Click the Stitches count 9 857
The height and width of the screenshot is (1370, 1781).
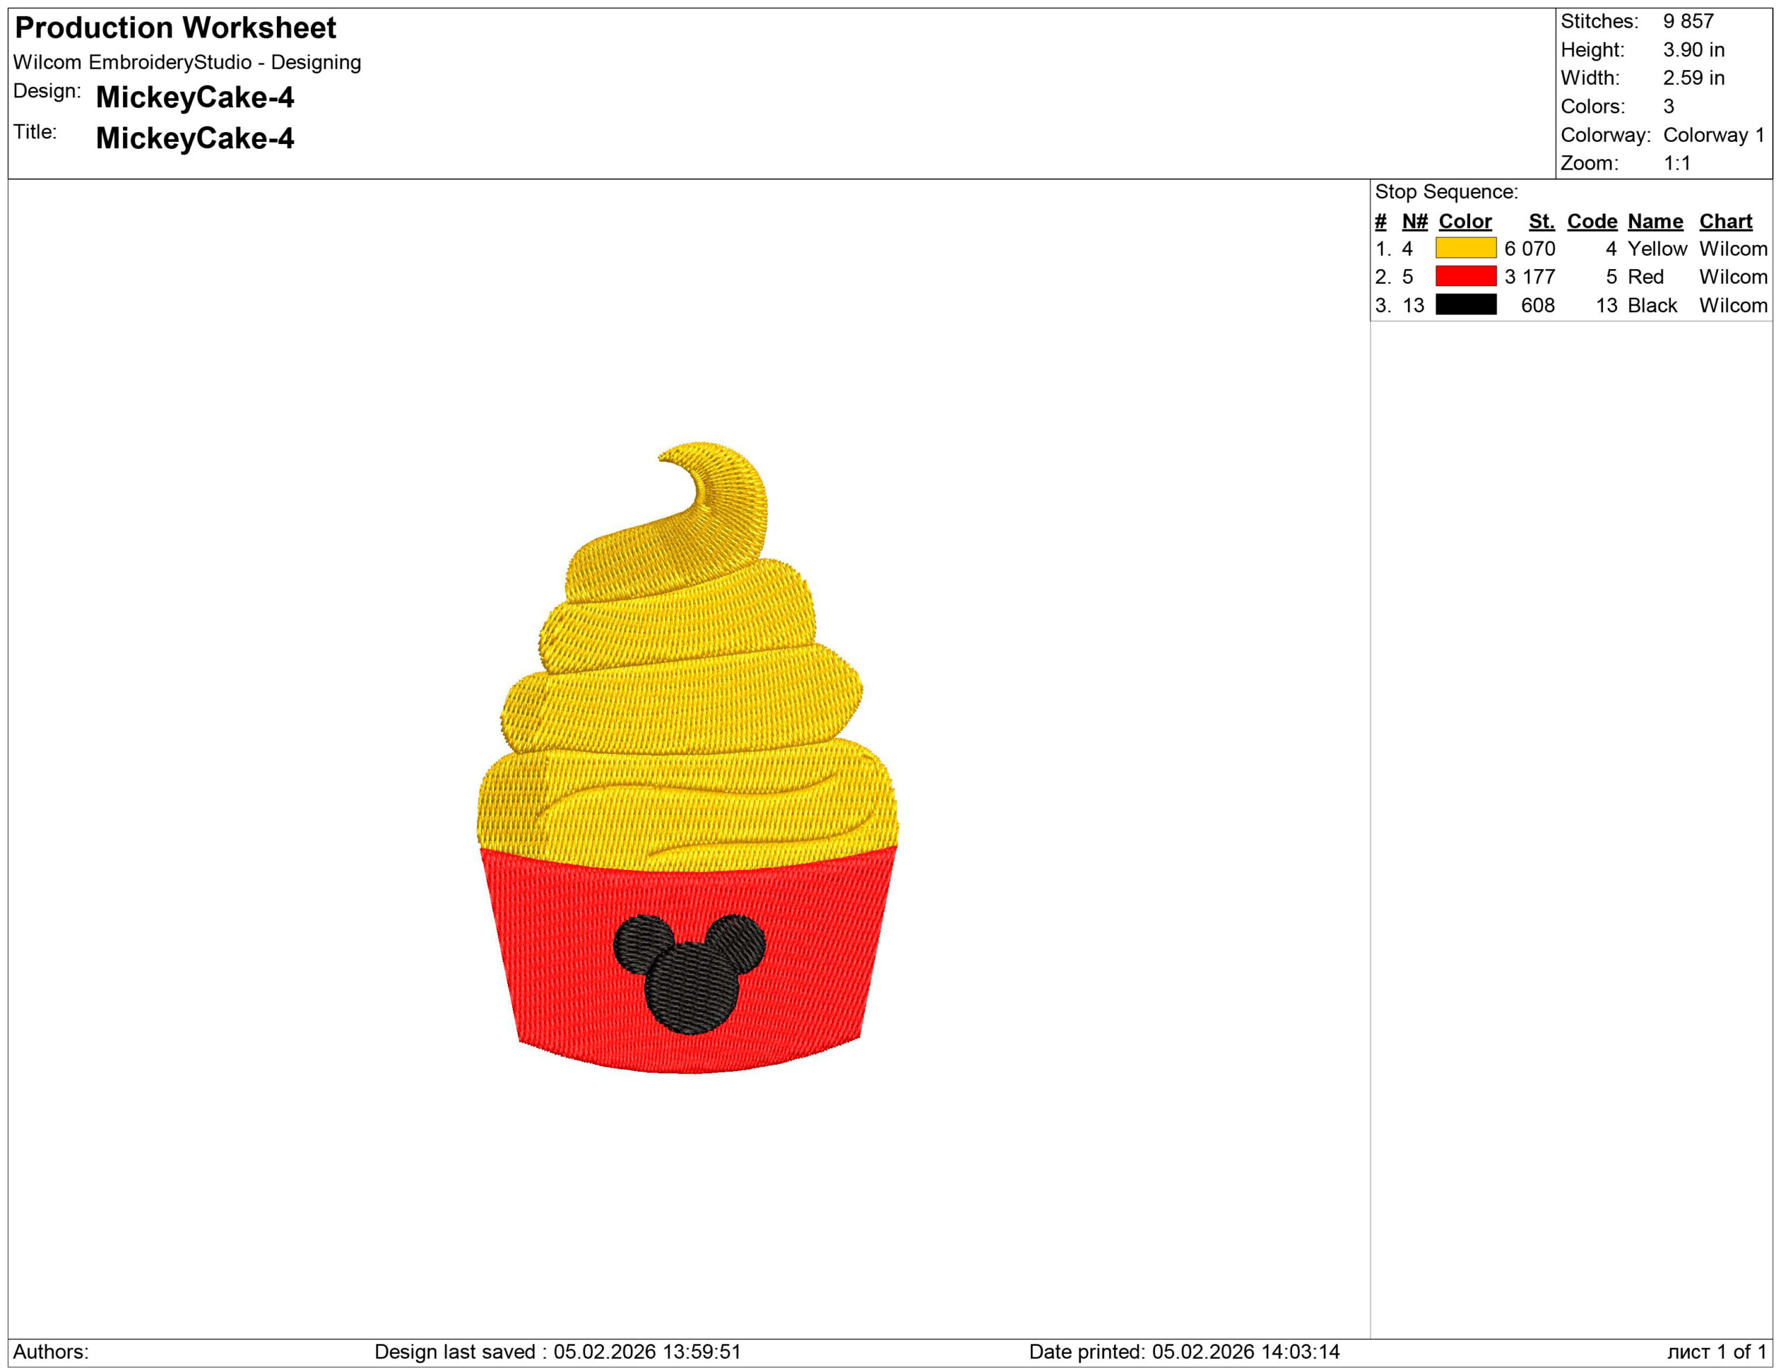pyautogui.click(x=1688, y=21)
